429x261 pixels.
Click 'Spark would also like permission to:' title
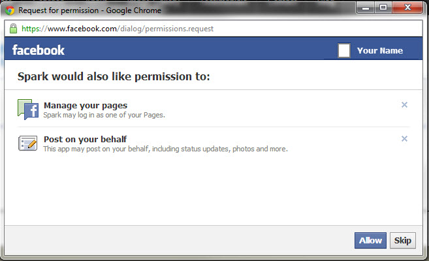click(114, 76)
